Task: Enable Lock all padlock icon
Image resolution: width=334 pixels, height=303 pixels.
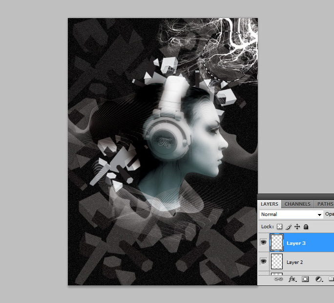Action: click(x=306, y=227)
